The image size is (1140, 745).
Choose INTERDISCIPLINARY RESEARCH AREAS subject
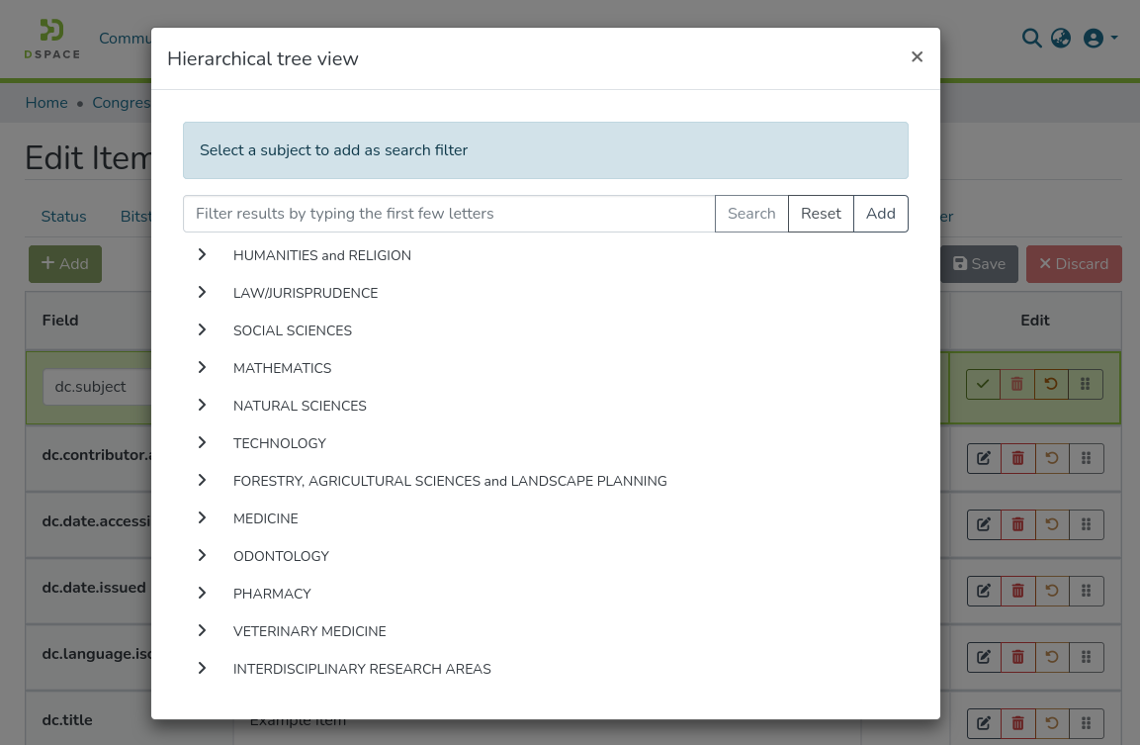(362, 669)
